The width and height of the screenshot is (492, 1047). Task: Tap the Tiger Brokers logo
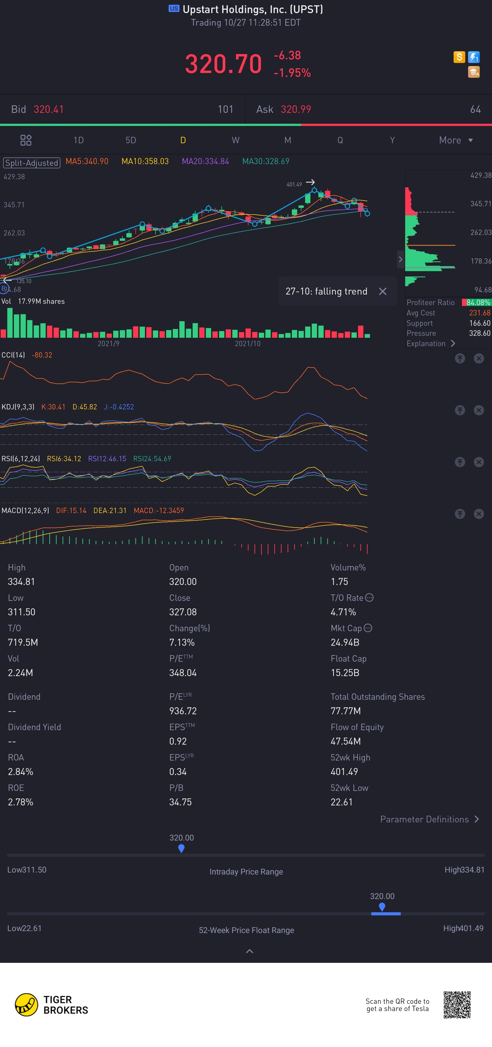click(x=51, y=1005)
